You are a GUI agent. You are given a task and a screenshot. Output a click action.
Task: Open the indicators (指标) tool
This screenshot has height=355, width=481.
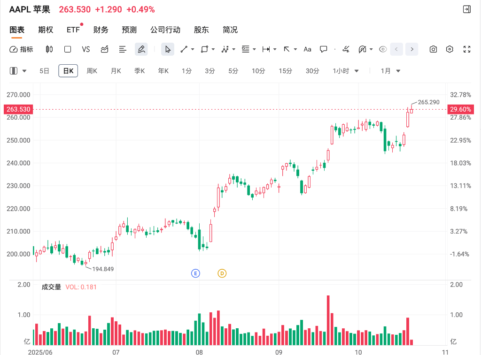21,49
